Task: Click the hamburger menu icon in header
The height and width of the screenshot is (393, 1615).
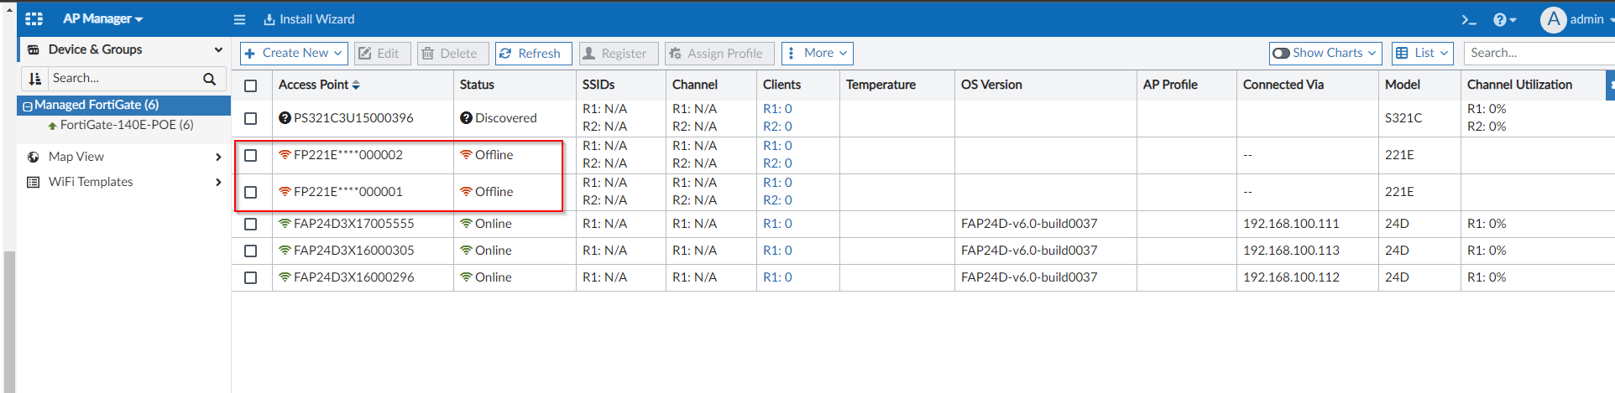Action: [x=239, y=19]
